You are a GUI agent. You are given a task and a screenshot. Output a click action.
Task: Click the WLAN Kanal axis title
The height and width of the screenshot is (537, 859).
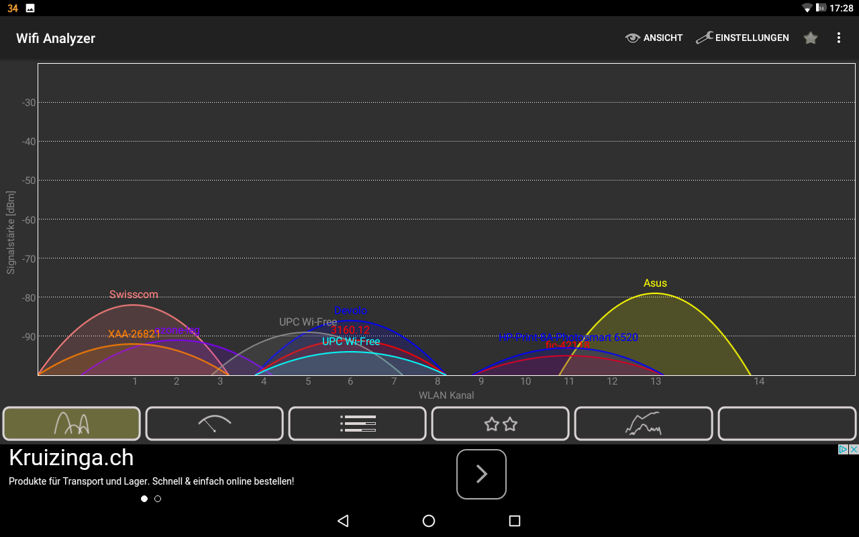[x=446, y=395]
